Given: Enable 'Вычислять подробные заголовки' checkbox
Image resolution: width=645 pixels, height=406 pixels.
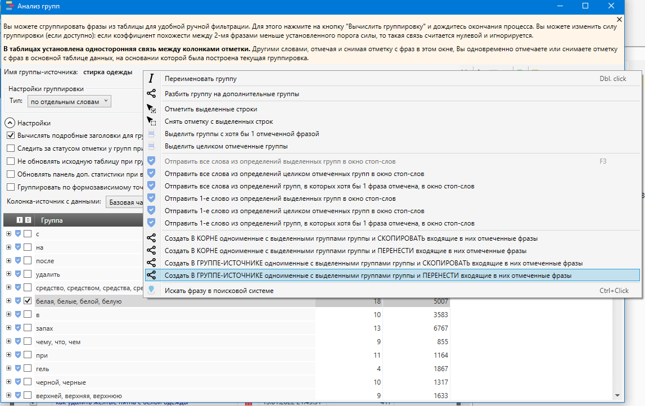Looking at the screenshot, I should click(x=11, y=136).
